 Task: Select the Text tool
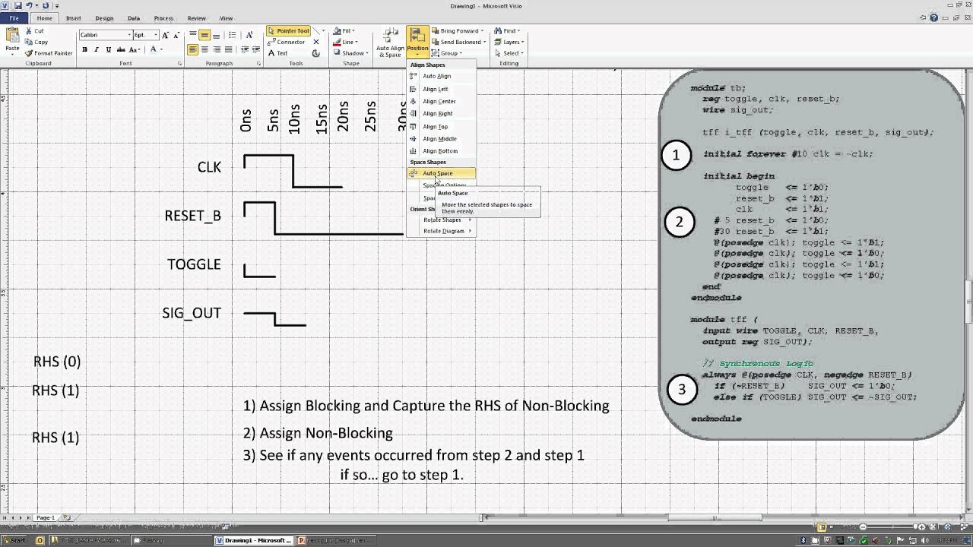(x=278, y=53)
